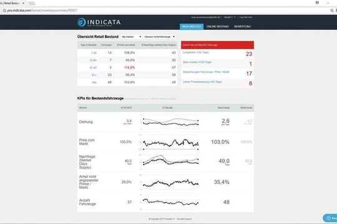Open the Letzte Preisanpassung link
The width and height of the screenshot is (337, 224).
[x=202, y=82]
